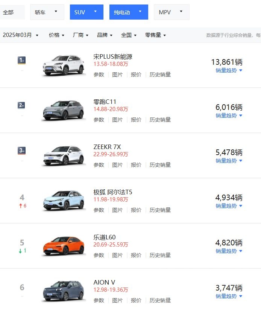The width and height of the screenshot is (261, 312).
Task: Open the 厂商 filter dropdown
Action: (80, 35)
